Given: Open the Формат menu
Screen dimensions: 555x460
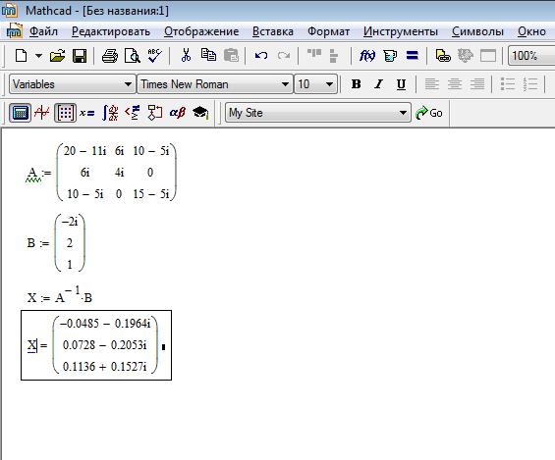Looking at the screenshot, I should point(328,31).
